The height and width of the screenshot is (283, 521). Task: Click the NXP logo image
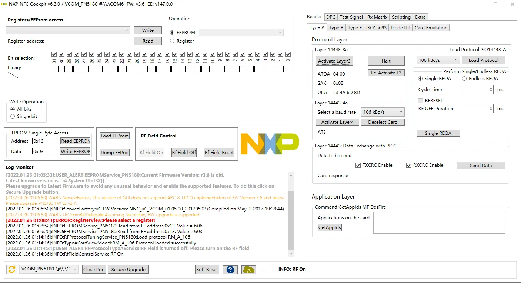point(270,144)
